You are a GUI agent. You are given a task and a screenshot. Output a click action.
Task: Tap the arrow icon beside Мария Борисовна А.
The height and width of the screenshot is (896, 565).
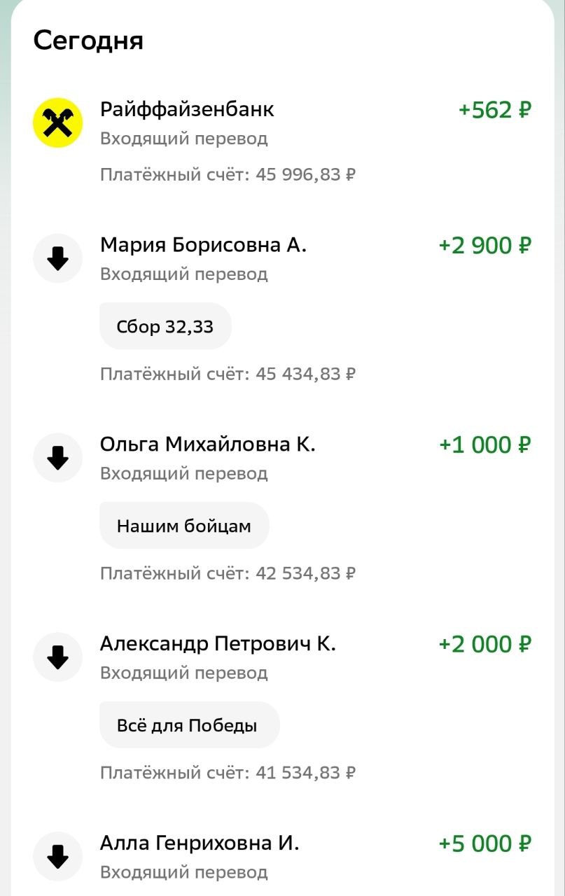click(x=58, y=258)
